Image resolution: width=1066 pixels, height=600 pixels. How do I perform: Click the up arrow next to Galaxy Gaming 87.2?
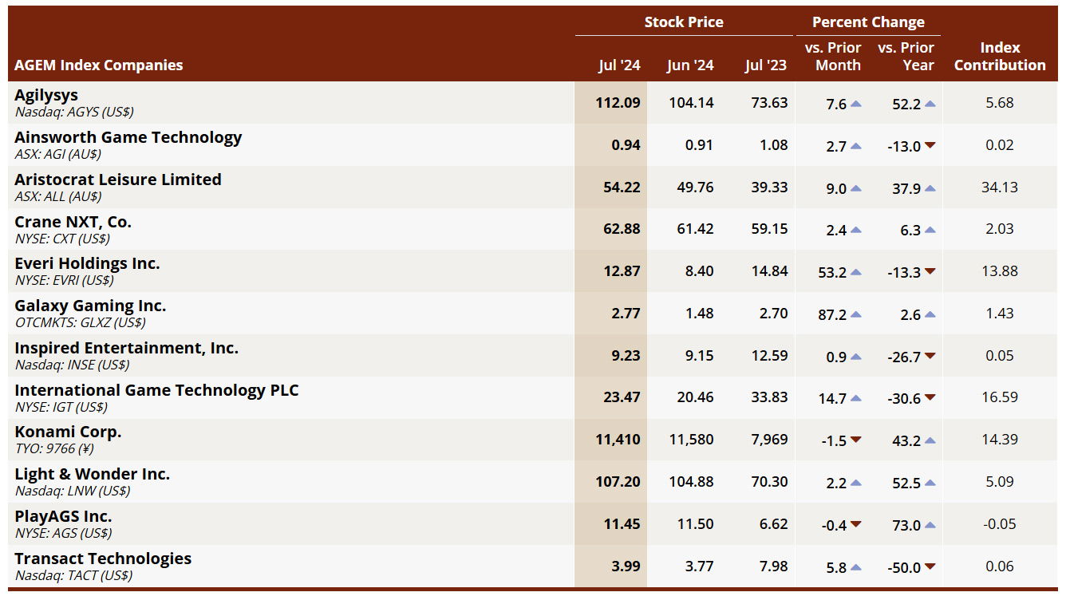point(855,314)
